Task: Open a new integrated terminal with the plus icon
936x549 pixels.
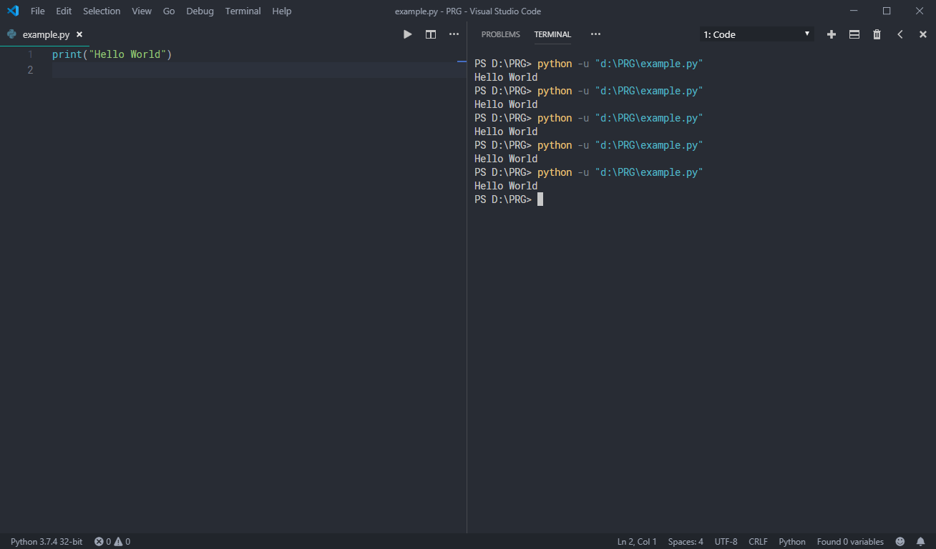Action: click(x=831, y=34)
